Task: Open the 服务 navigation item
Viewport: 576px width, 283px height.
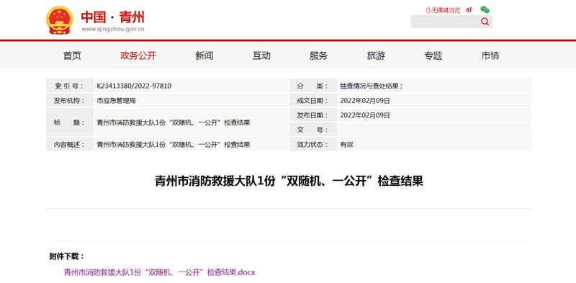Action: click(318, 56)
